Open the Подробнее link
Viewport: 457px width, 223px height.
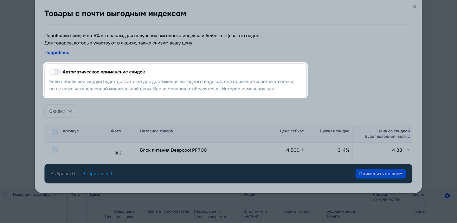(57, 53)
